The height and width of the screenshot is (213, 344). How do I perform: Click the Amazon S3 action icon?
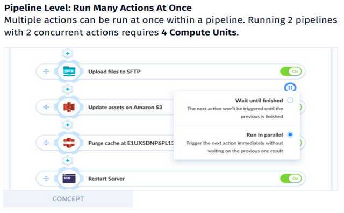point(69,107)
